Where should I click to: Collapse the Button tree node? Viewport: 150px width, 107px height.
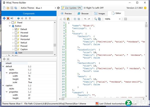pyautogui.click(x=10, y=26)
